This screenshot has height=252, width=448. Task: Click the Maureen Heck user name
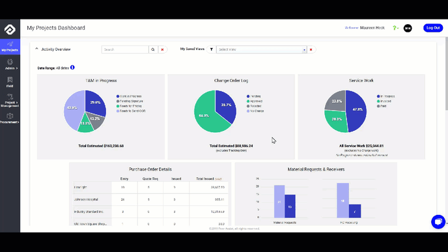[372, 28]
